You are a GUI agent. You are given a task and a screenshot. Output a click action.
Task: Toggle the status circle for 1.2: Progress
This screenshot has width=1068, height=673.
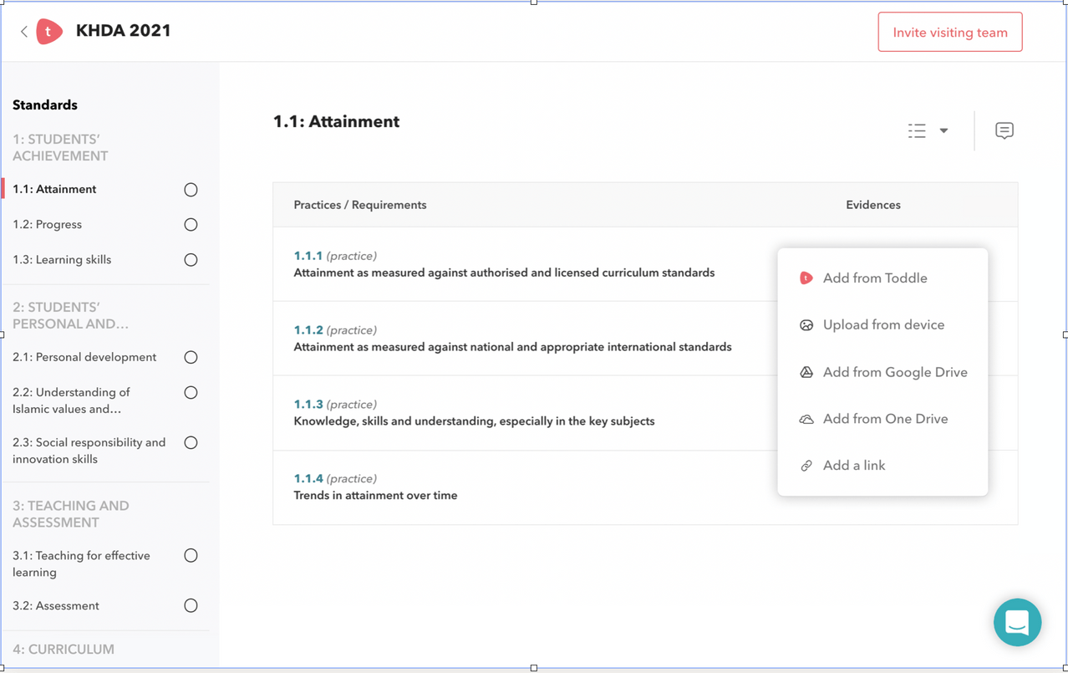(x=191, y=225)
